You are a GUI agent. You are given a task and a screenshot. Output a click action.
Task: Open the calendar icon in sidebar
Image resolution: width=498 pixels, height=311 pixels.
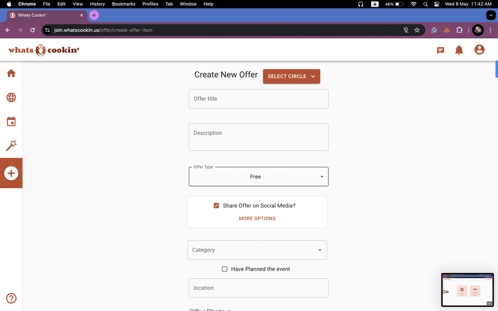coord(11,121)
